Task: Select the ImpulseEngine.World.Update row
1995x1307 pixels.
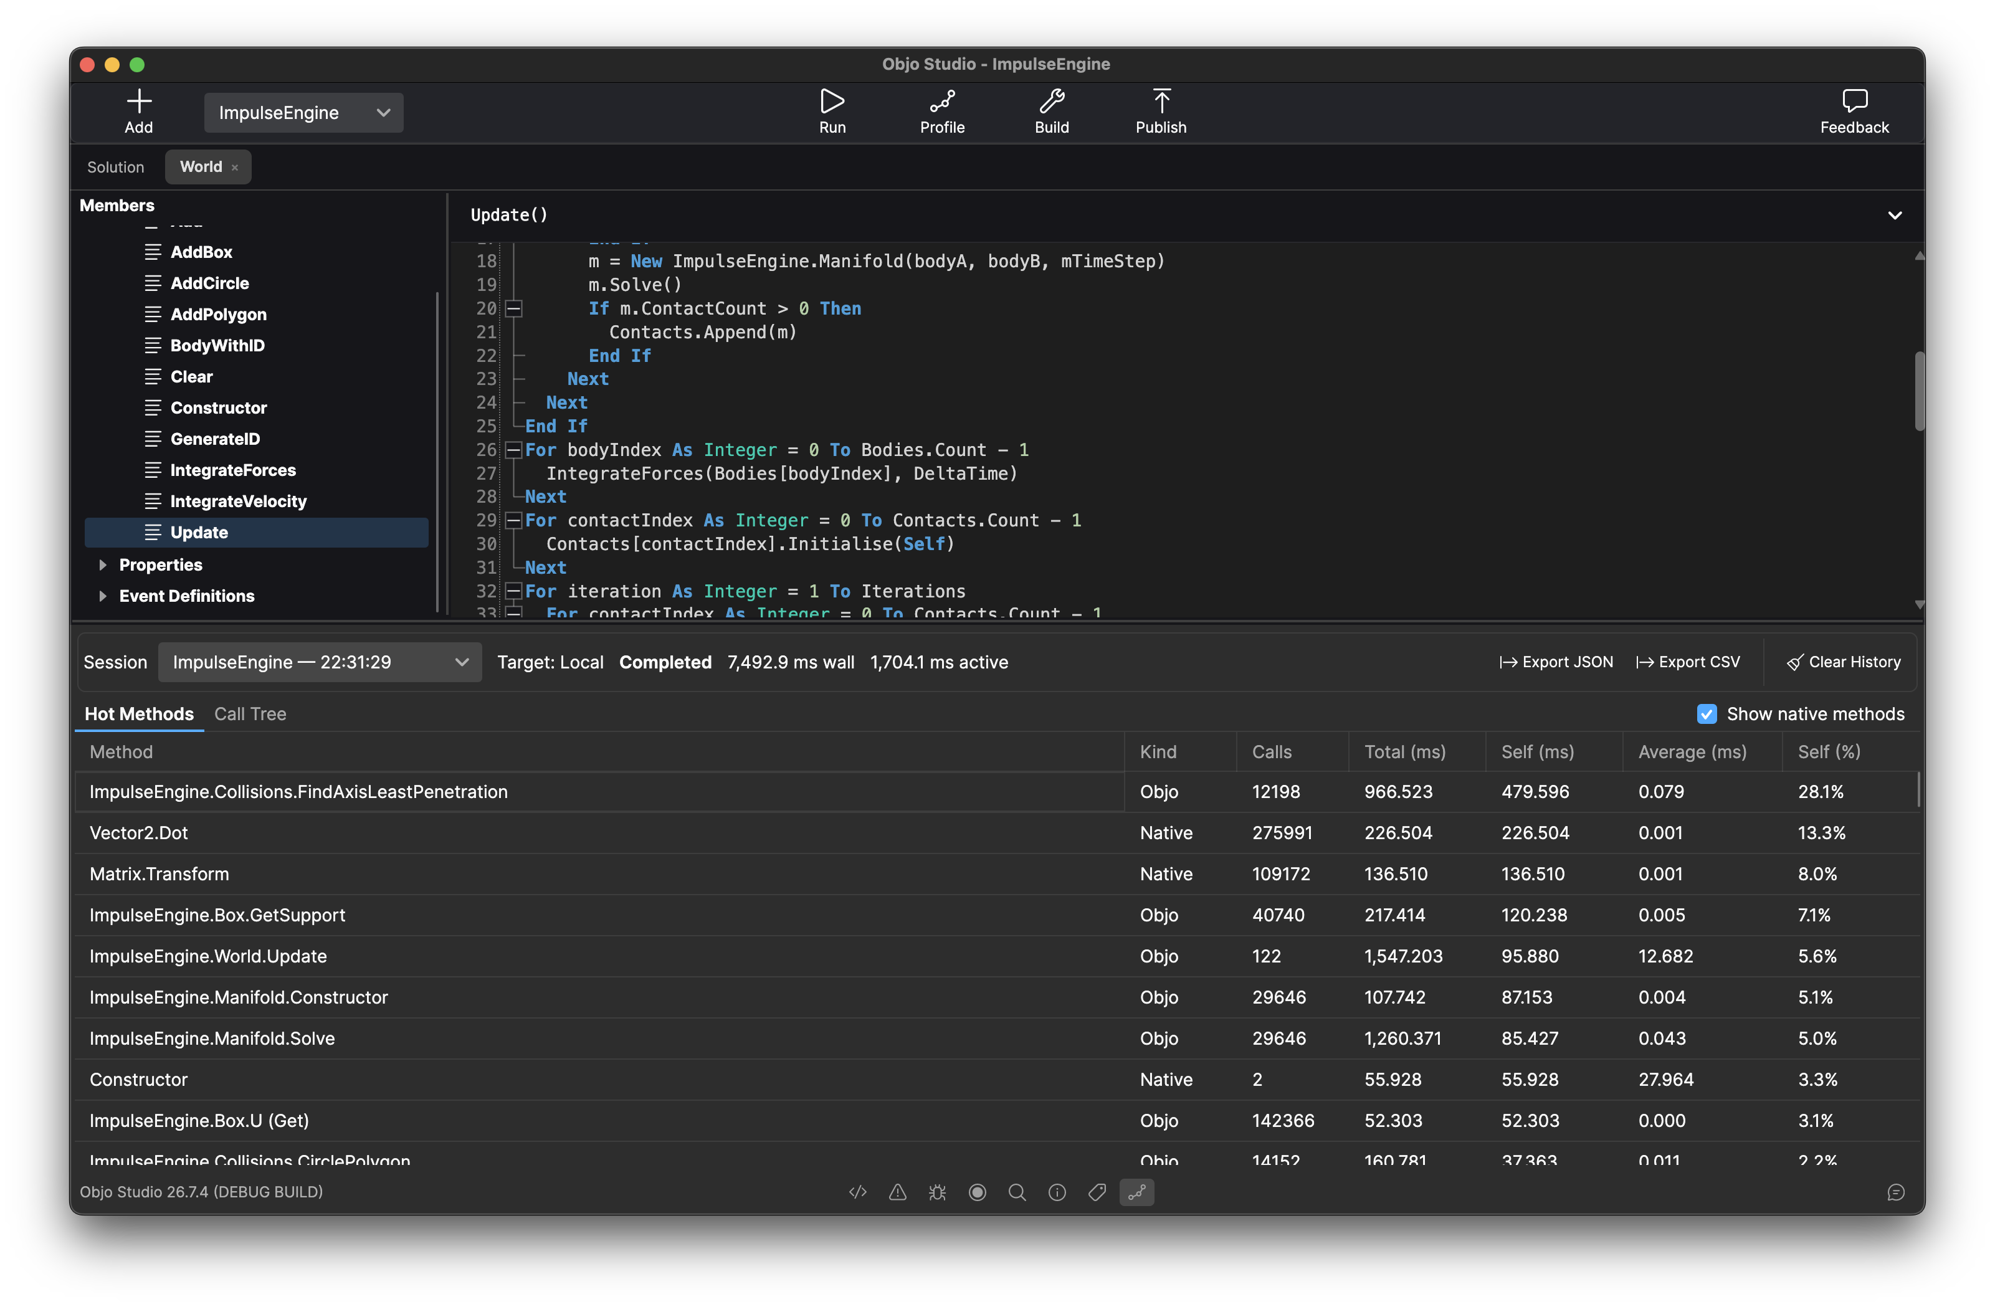Action: [997, 956]
